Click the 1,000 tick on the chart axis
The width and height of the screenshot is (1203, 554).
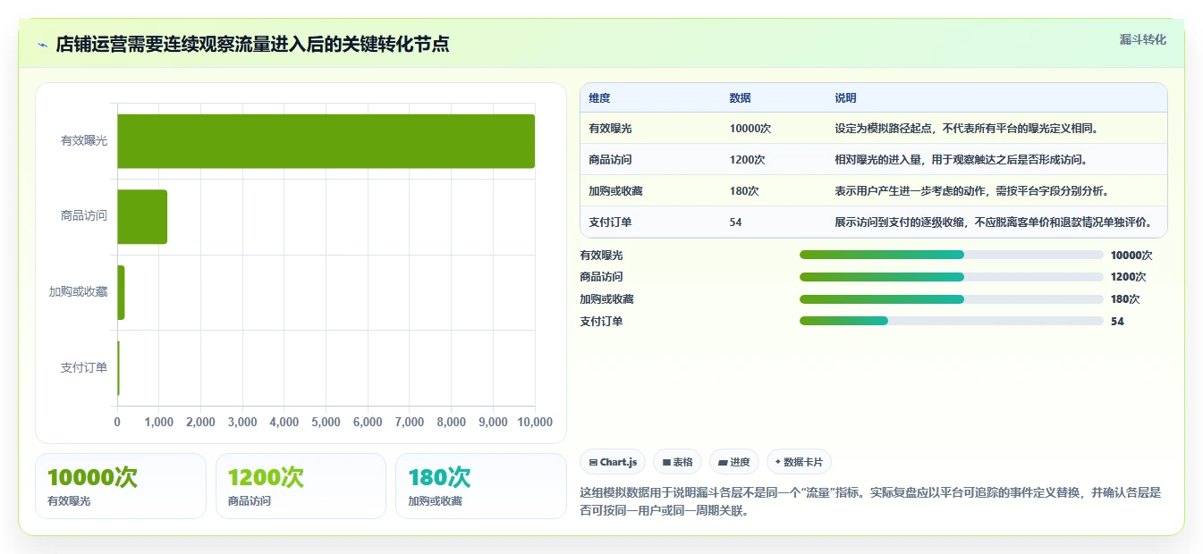(x=159, y=422)
